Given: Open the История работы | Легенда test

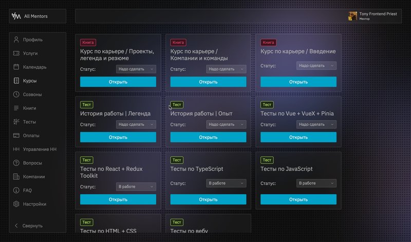Looking at the screenshot, I should [x=118, y=137].
